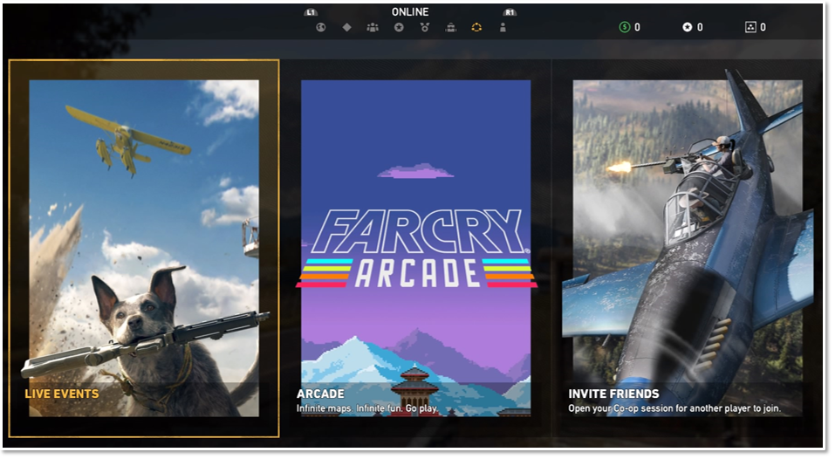
Task: Open ARCADE mode label
Action: click(x=320, y=394)
